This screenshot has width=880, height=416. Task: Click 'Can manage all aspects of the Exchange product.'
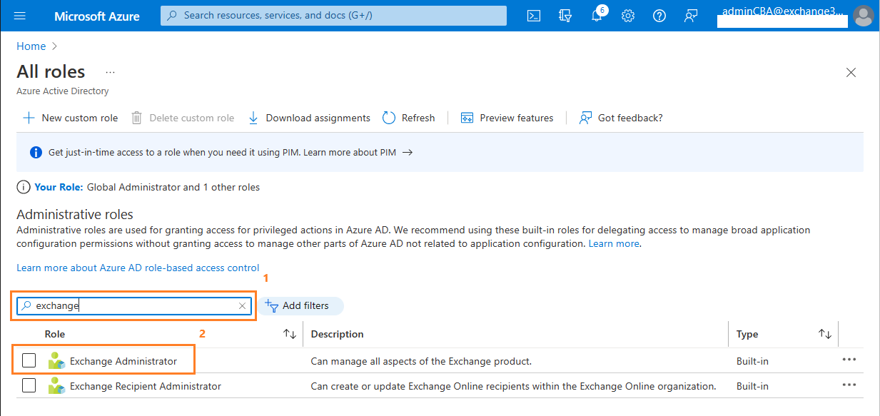[x=421, y=361]
